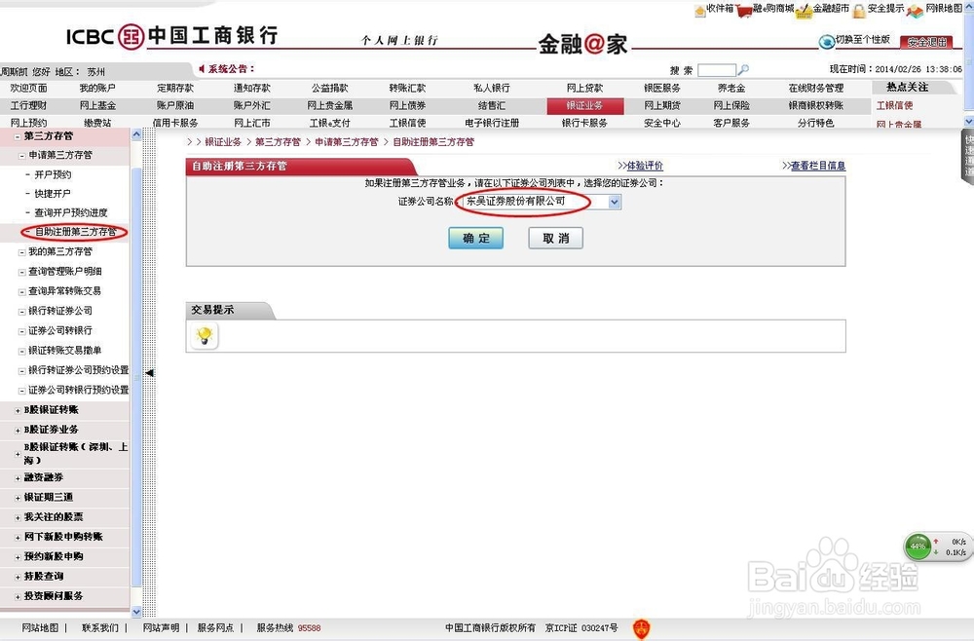Image resolution: width=974 pixels, height=641 pixels.
Task: Collapse the 申请第三方存管 subsection
Action: point(22,155)
